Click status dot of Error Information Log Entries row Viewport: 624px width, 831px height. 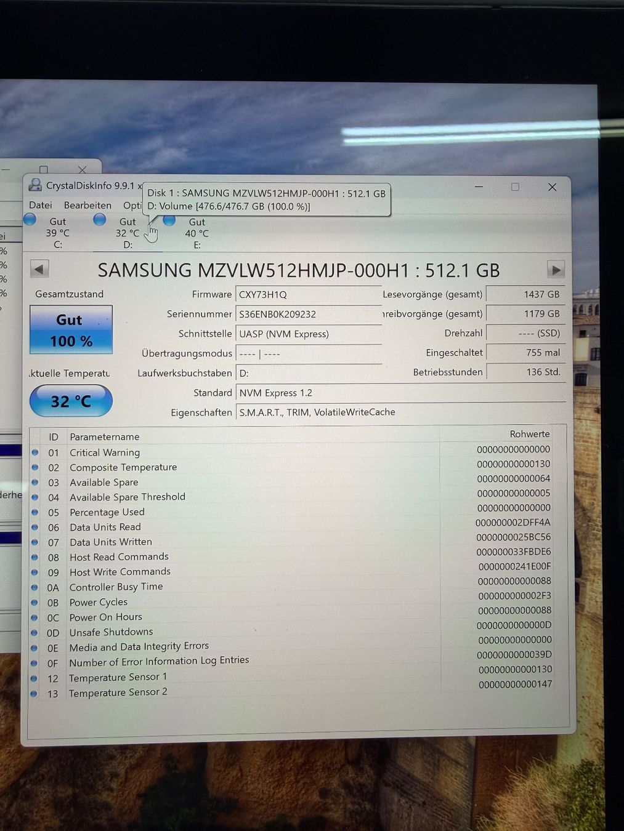(x=34, y=663)
